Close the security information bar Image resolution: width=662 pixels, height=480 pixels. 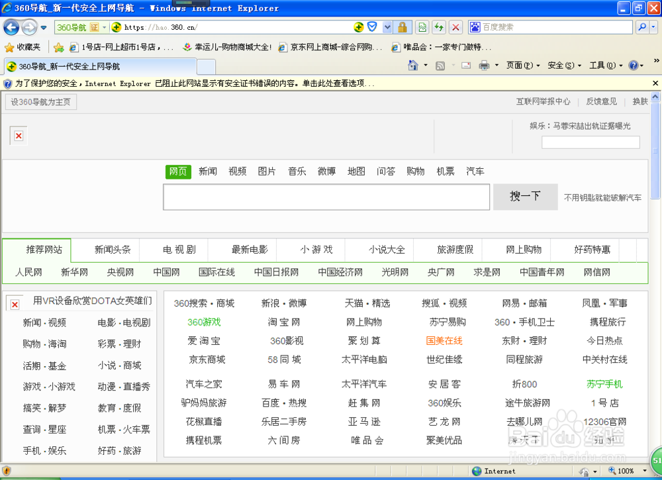pyautogui.click(x=655, y=83)
